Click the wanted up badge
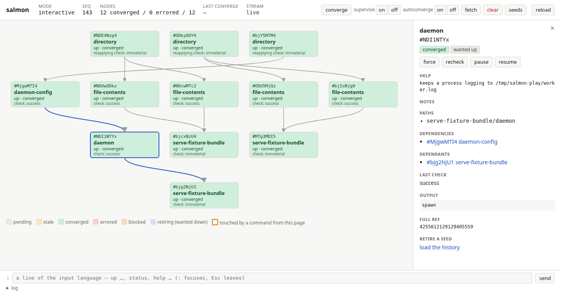 click(x=465, y=50)
